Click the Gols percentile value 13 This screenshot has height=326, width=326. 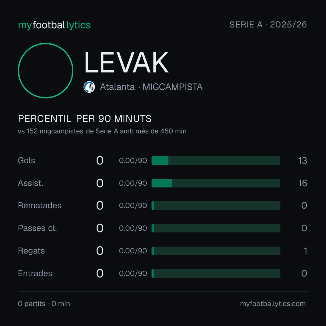(302, 161)
